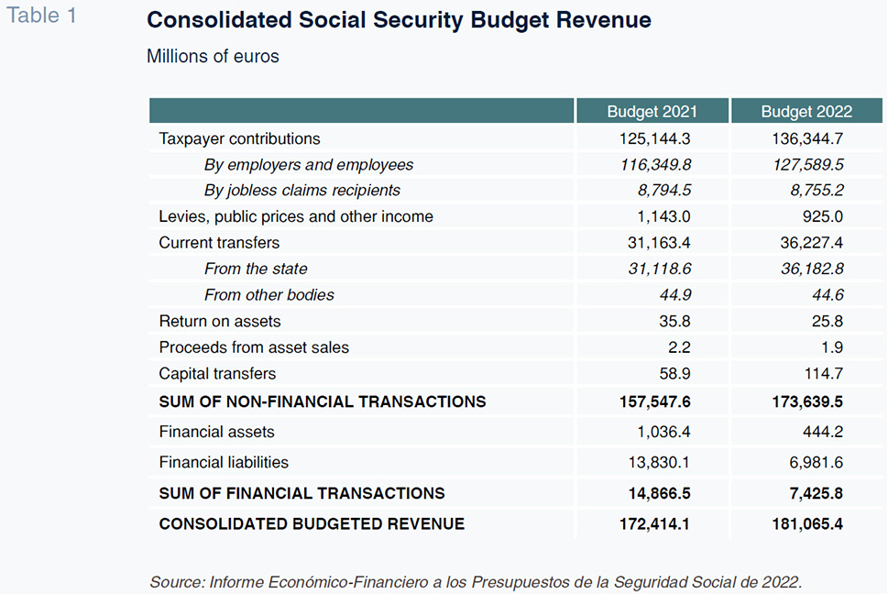Click the Budget 2022 column header

(806, 111)
